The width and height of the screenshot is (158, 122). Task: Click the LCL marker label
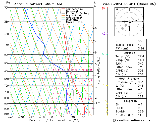point(98,103)
